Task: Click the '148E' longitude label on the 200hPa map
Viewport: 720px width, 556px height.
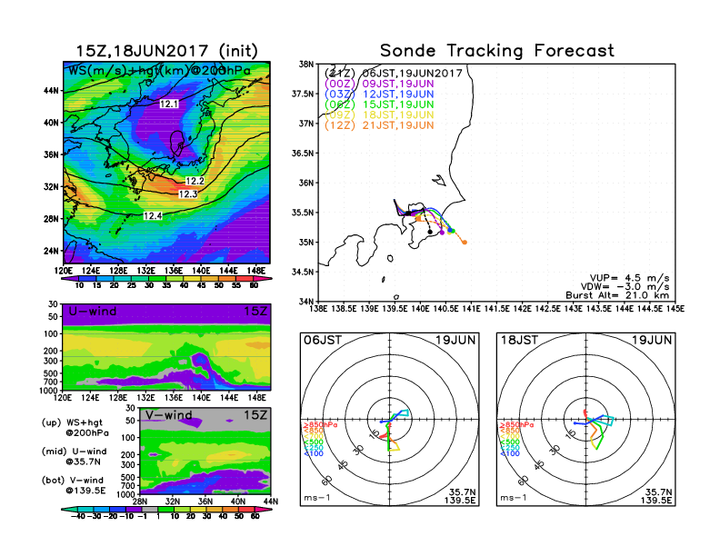Action: point(256,271)
